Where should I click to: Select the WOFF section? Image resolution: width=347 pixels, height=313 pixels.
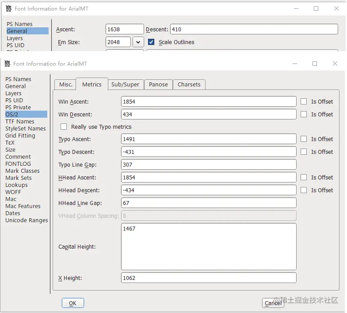(x=13, y=192)
